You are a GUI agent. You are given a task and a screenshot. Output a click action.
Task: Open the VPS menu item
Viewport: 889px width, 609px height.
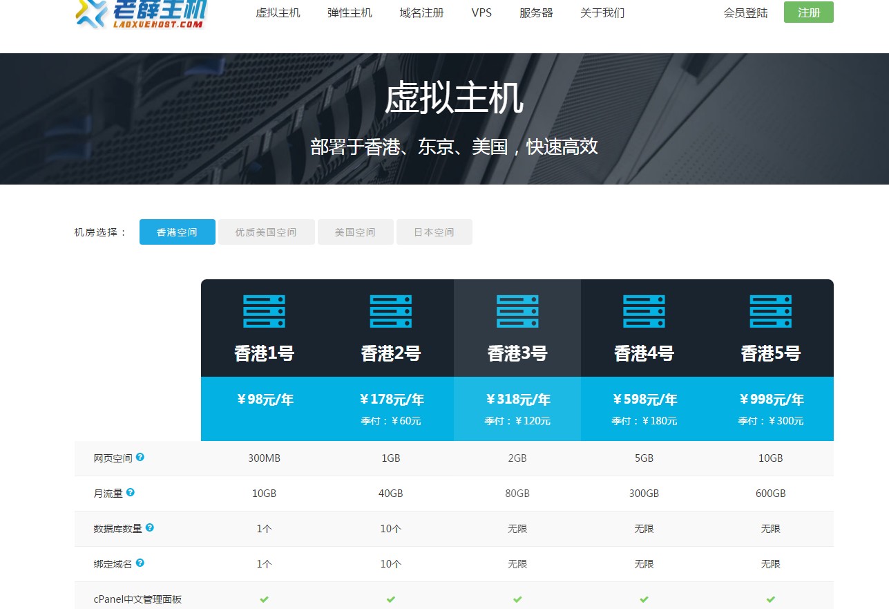click(x=481, y=12)
